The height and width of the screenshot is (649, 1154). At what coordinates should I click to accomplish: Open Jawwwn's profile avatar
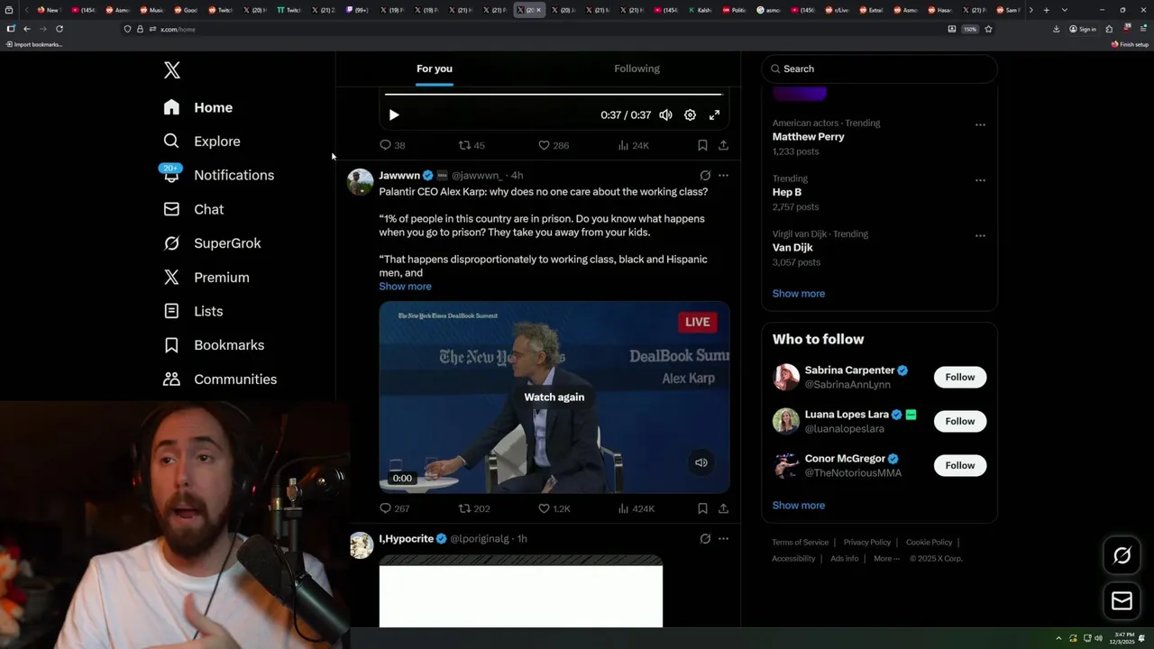[361, 181]
